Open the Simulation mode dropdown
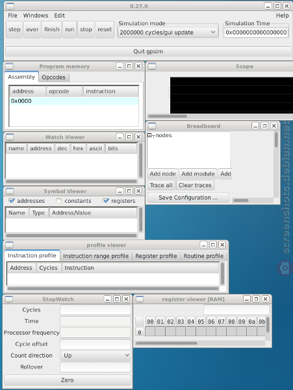 point(168,32)
